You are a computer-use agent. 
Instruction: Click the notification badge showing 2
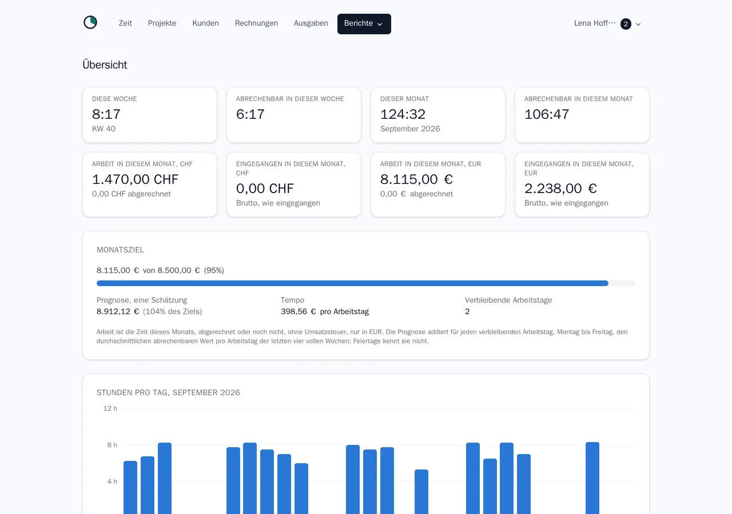626,24
